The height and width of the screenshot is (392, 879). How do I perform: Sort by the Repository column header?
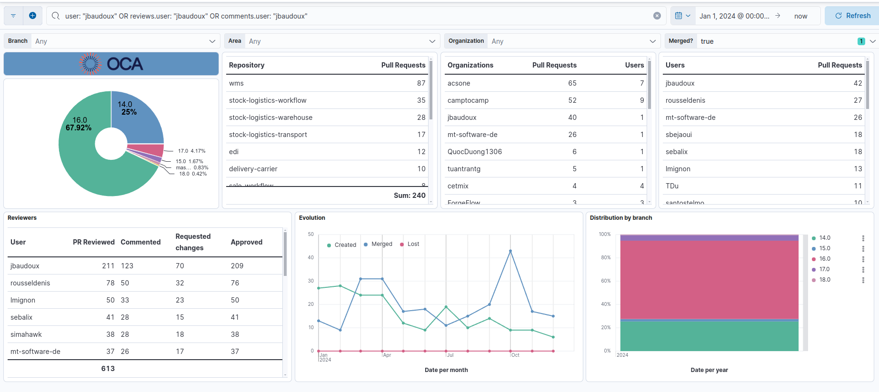[246, 65]
